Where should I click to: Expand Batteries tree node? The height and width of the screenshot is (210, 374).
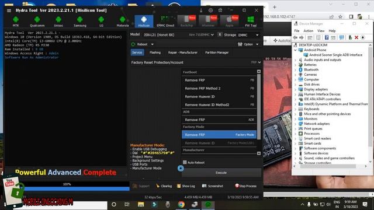click(295, 65)
